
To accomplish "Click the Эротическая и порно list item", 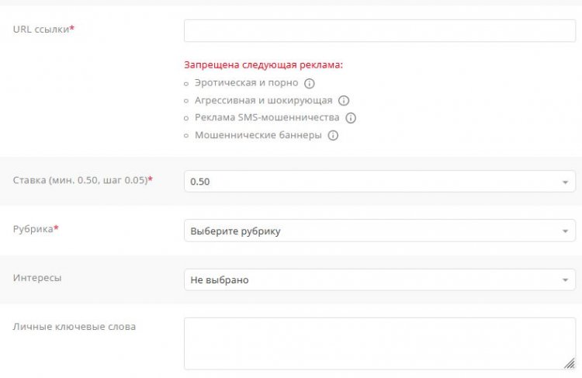I will (x=246, y=83).
